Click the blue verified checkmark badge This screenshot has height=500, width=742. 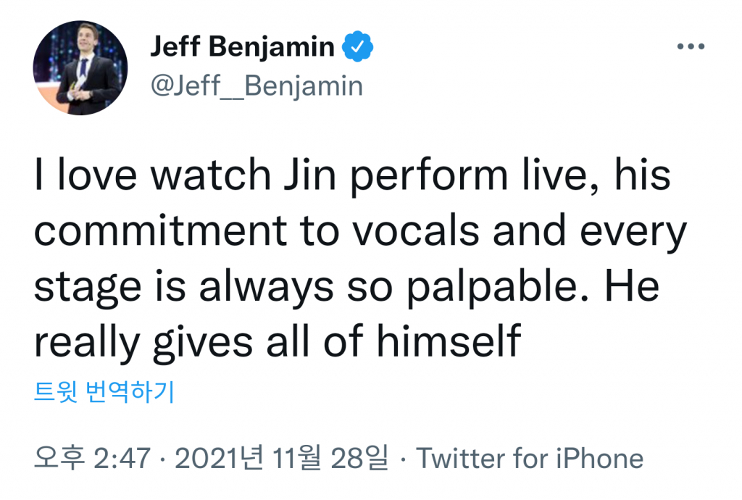coord(358,46)
